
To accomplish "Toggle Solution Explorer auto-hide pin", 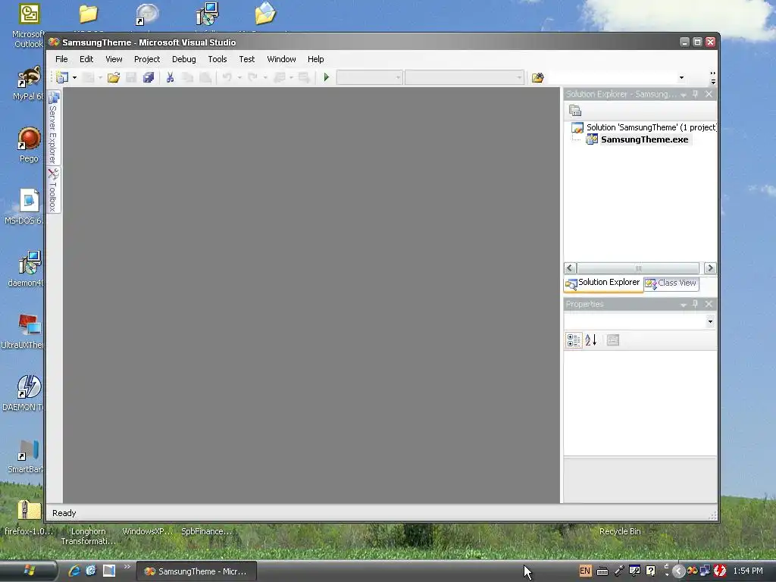I will point(696,94).
